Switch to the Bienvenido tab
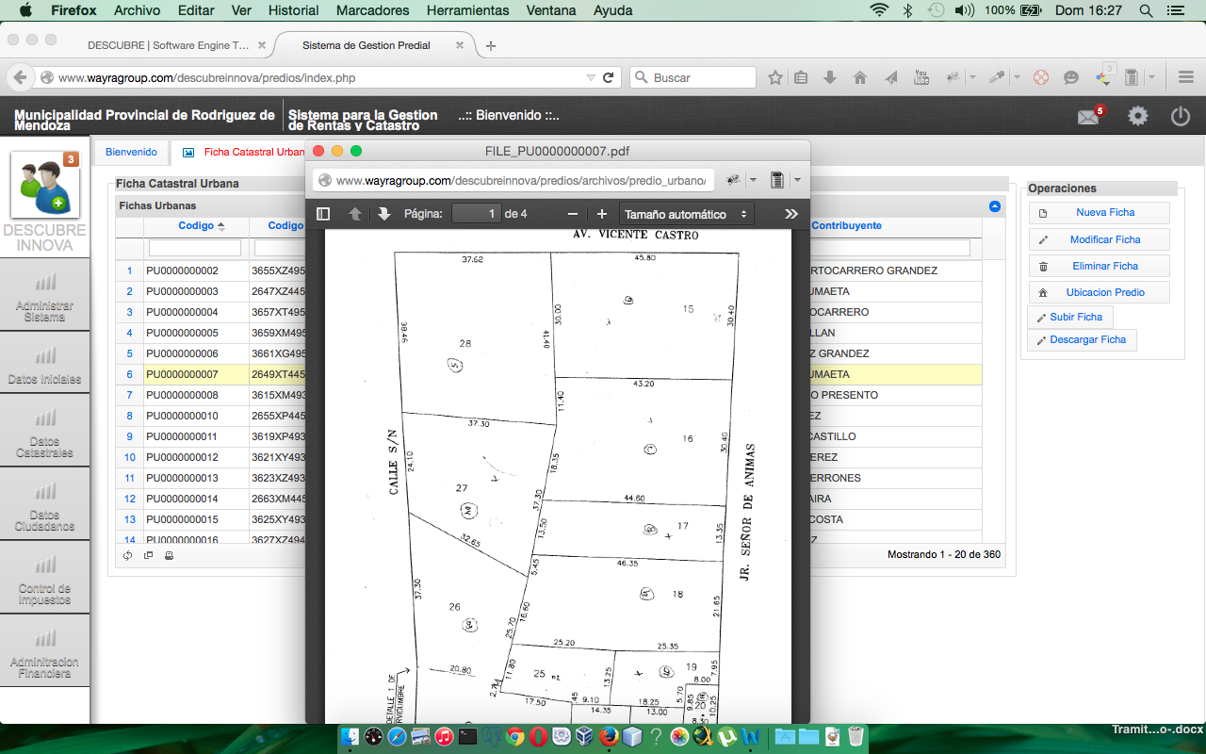This screenshot has width=1206, height=754. point(131,152)
